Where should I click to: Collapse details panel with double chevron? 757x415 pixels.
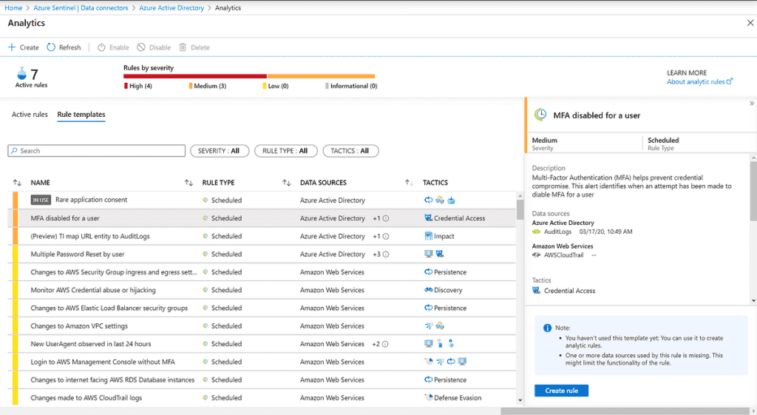(x=751, y=104)
